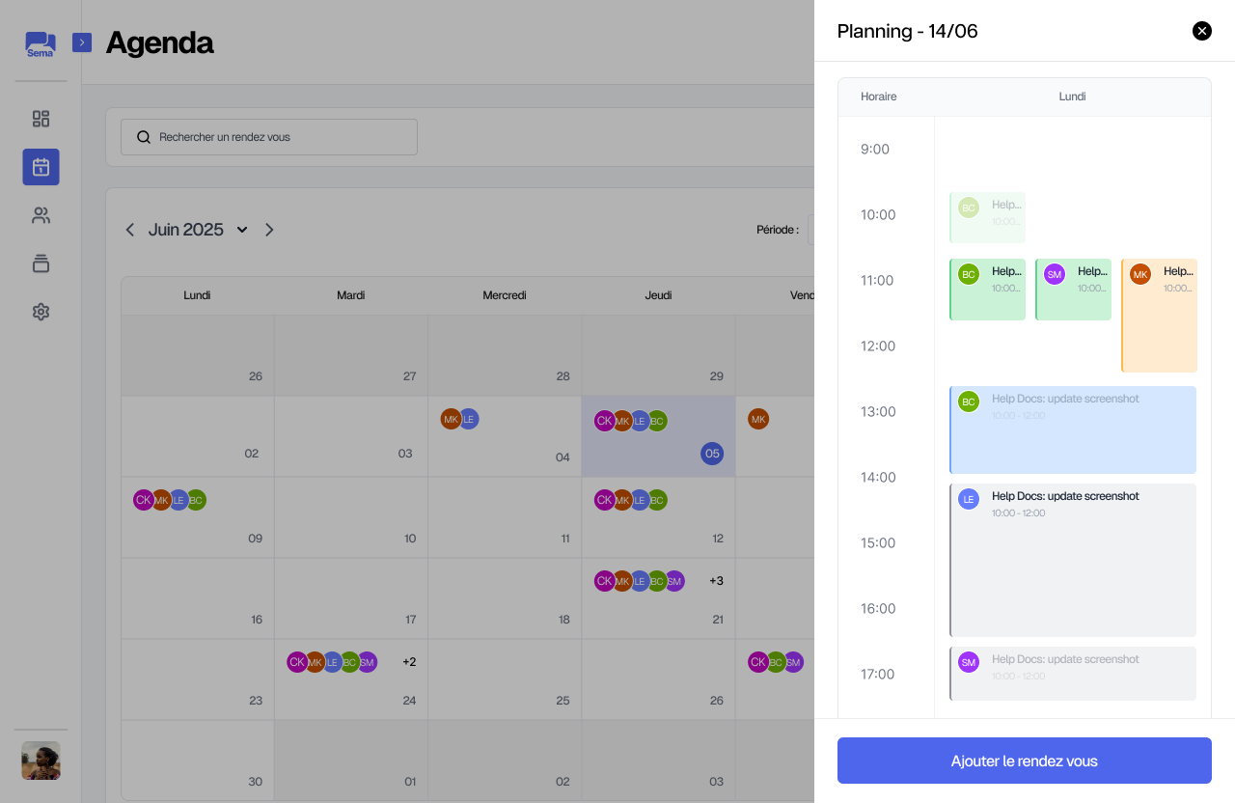The image size is (1235, 803).
Task: Select the LE Help Docs appointment block
Action: pos(1073,560)
